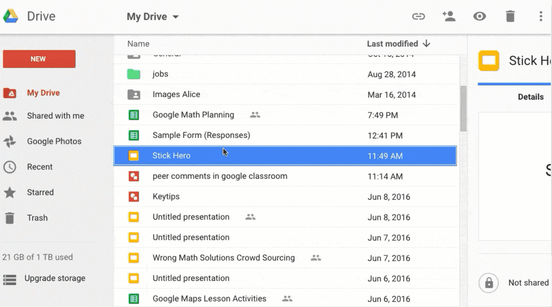Click the Stick Hero preview thumbnail
The image size is (552, 307).
tap(515, 176)
